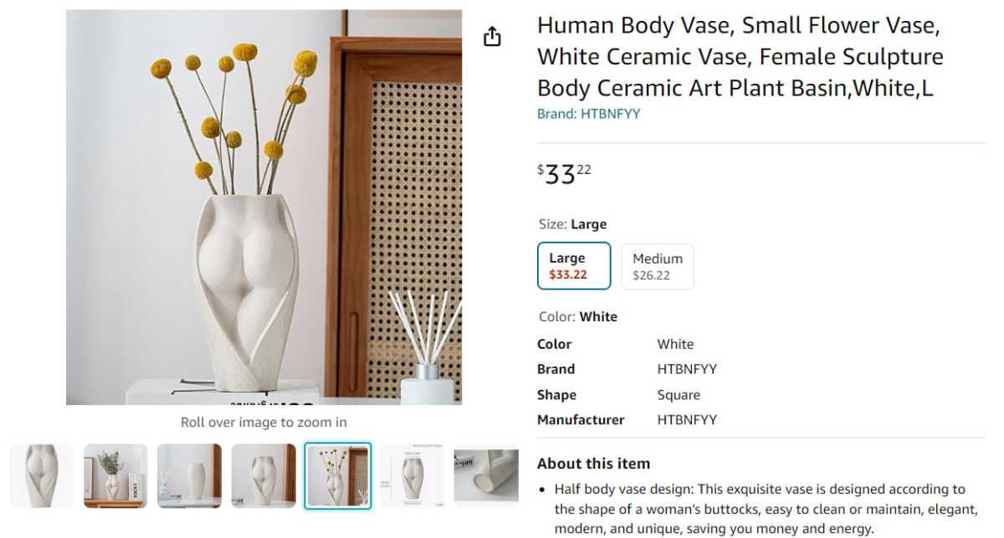Select thumbnail with yellow flowers in vase
Image resolution: width=1004 pixels, height=538 pixels.
337,475
